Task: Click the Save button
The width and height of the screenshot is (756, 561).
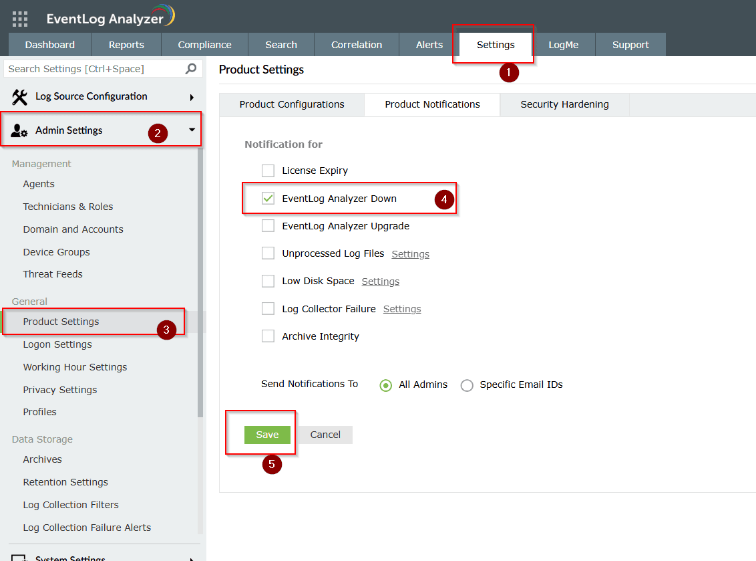Action: coord(267,435)
